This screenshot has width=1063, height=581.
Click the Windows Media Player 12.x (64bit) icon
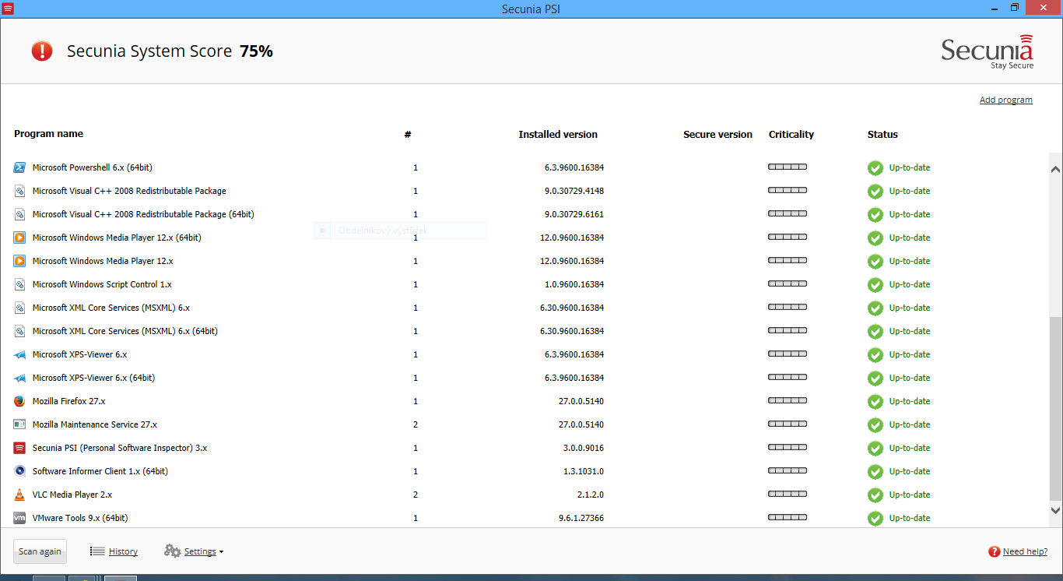click(19, 238)
